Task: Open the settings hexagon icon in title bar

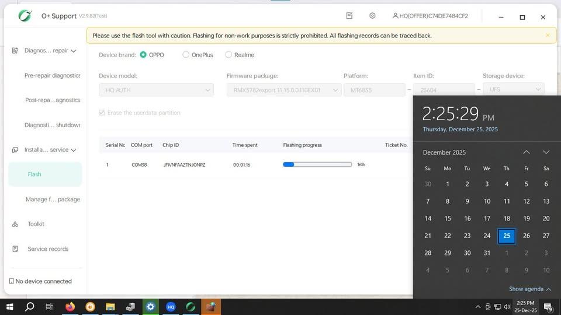Action: (x=372, y=16)
